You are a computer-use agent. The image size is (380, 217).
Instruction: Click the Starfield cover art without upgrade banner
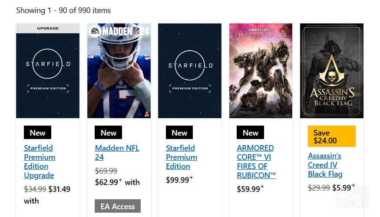tap(190, 71)
